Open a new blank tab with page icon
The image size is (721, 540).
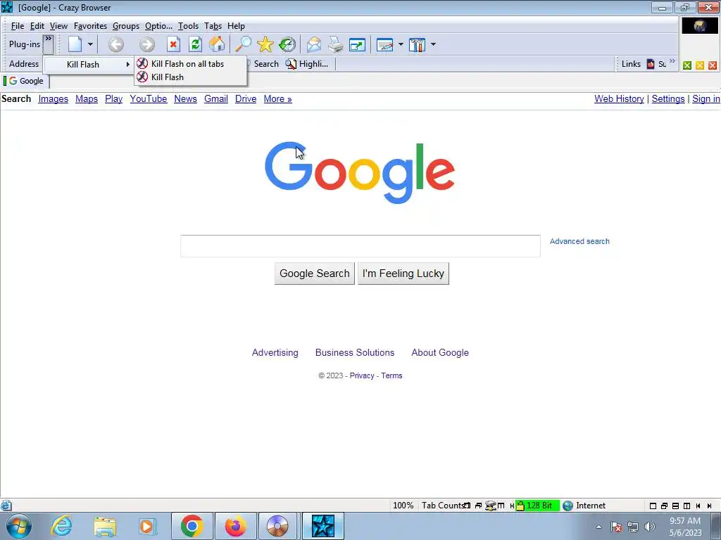coord(75,44)
